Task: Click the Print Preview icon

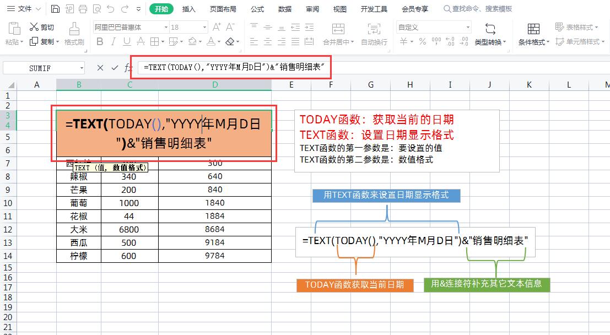Action: [x=97, y=9]
